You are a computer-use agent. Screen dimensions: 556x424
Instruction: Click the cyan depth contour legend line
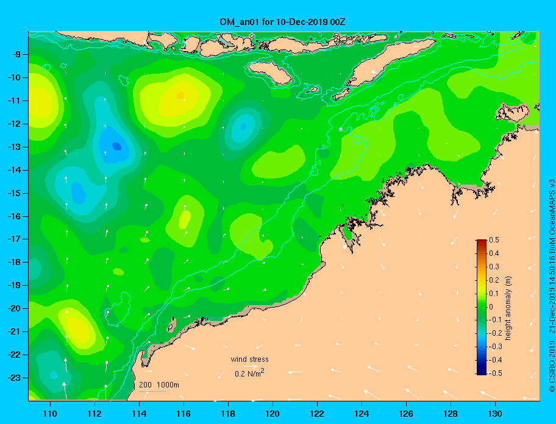[x=152, y=392]
